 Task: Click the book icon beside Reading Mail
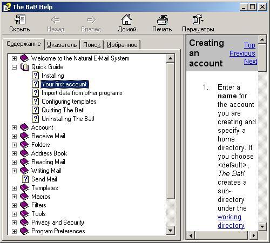pyautogui.click(x=24, y=162)
